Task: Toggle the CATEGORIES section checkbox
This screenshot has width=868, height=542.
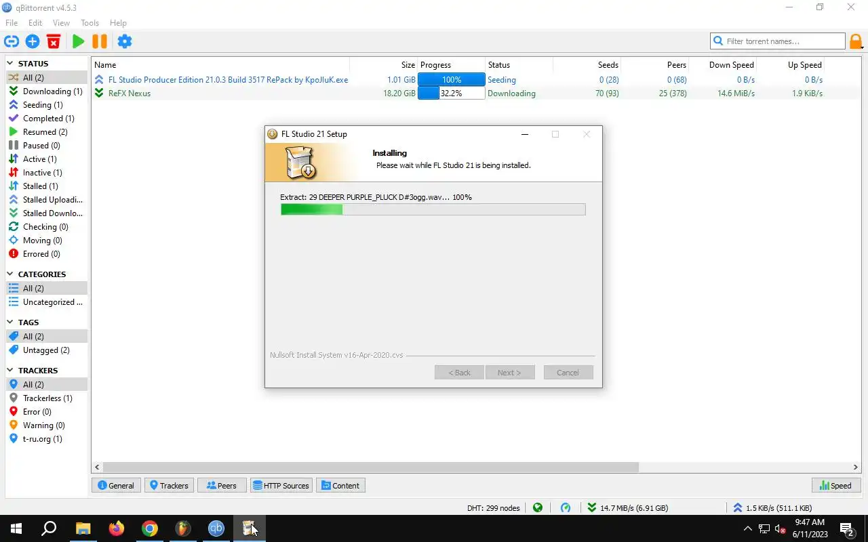Action: [x=10, y=274]
